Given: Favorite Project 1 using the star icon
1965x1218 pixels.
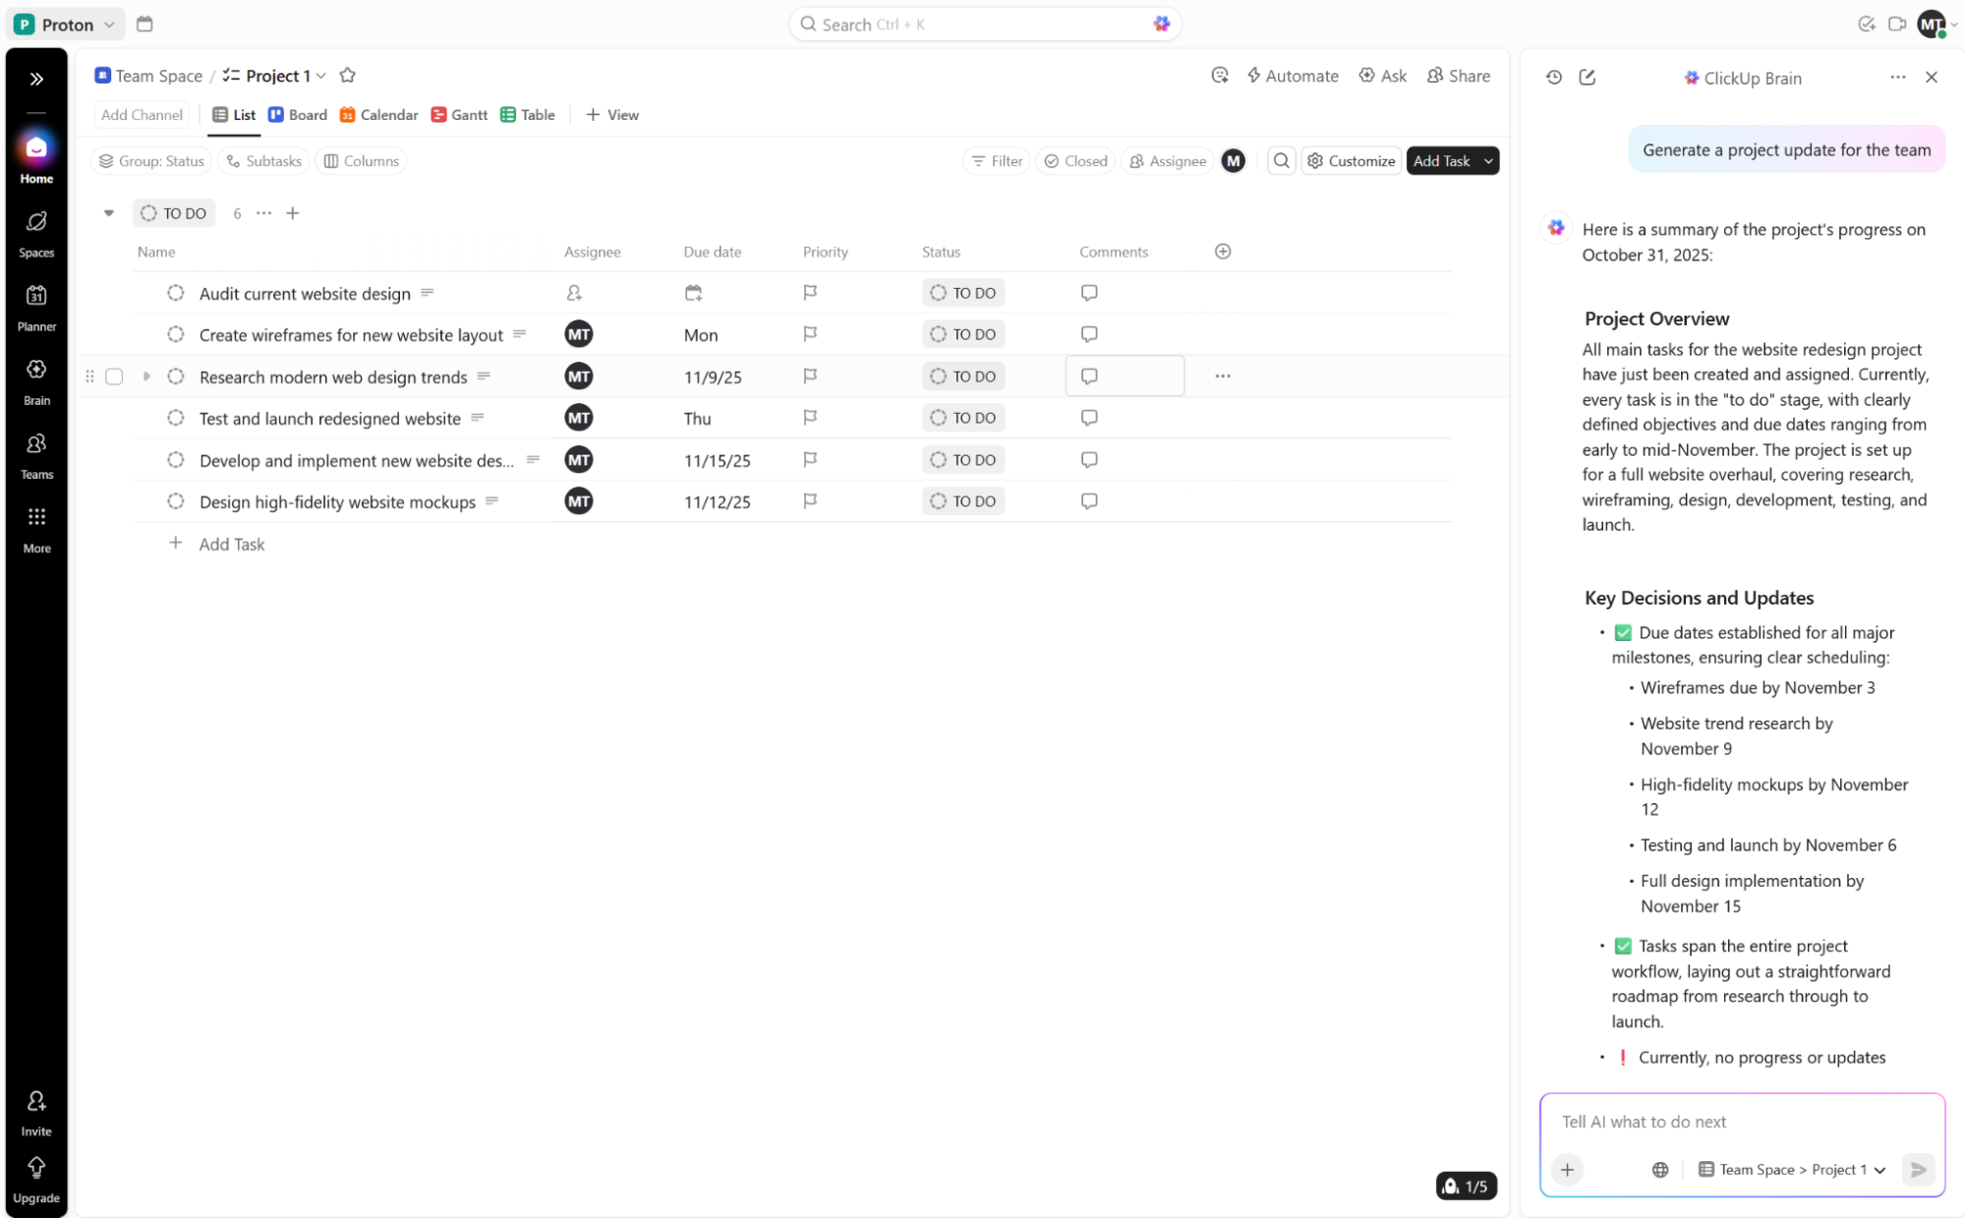Looking at the screenshot, I should point(347,75).
